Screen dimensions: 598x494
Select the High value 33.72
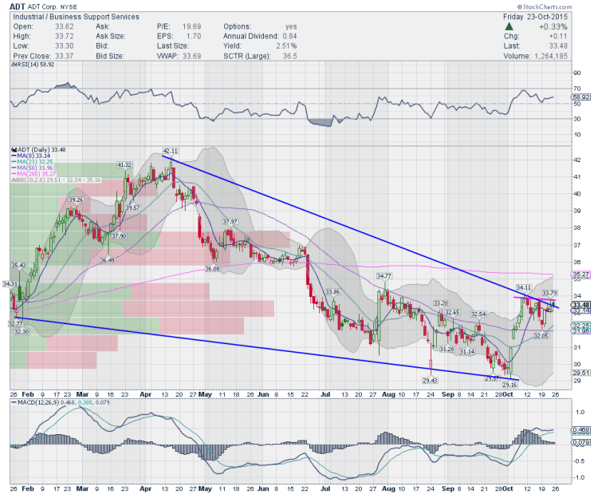point(64,36)
